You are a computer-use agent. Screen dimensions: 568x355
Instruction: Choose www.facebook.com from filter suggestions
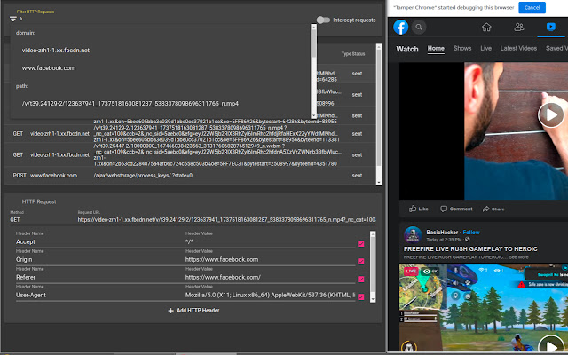tap(49, 68)
